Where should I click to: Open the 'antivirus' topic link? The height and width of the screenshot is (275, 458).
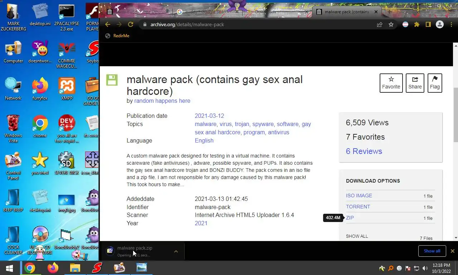(x=278, y=132)
